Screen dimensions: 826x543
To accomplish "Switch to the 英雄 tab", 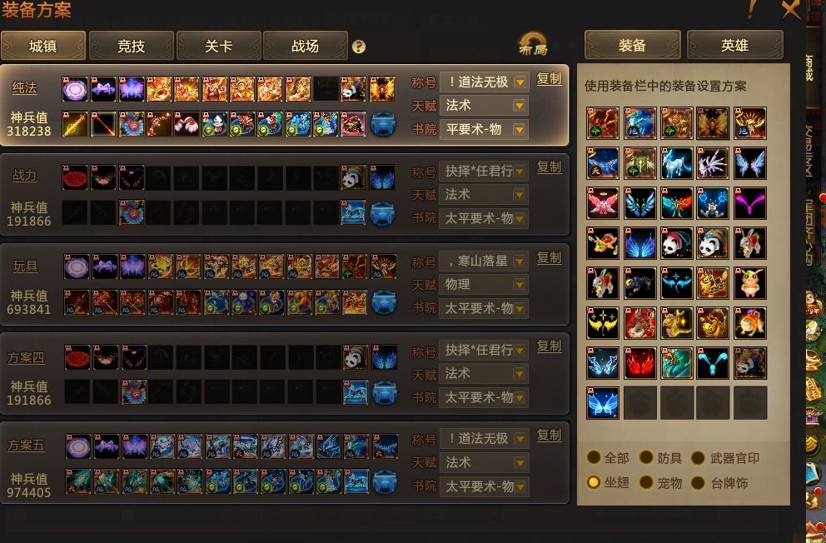I will click(735, 45).
